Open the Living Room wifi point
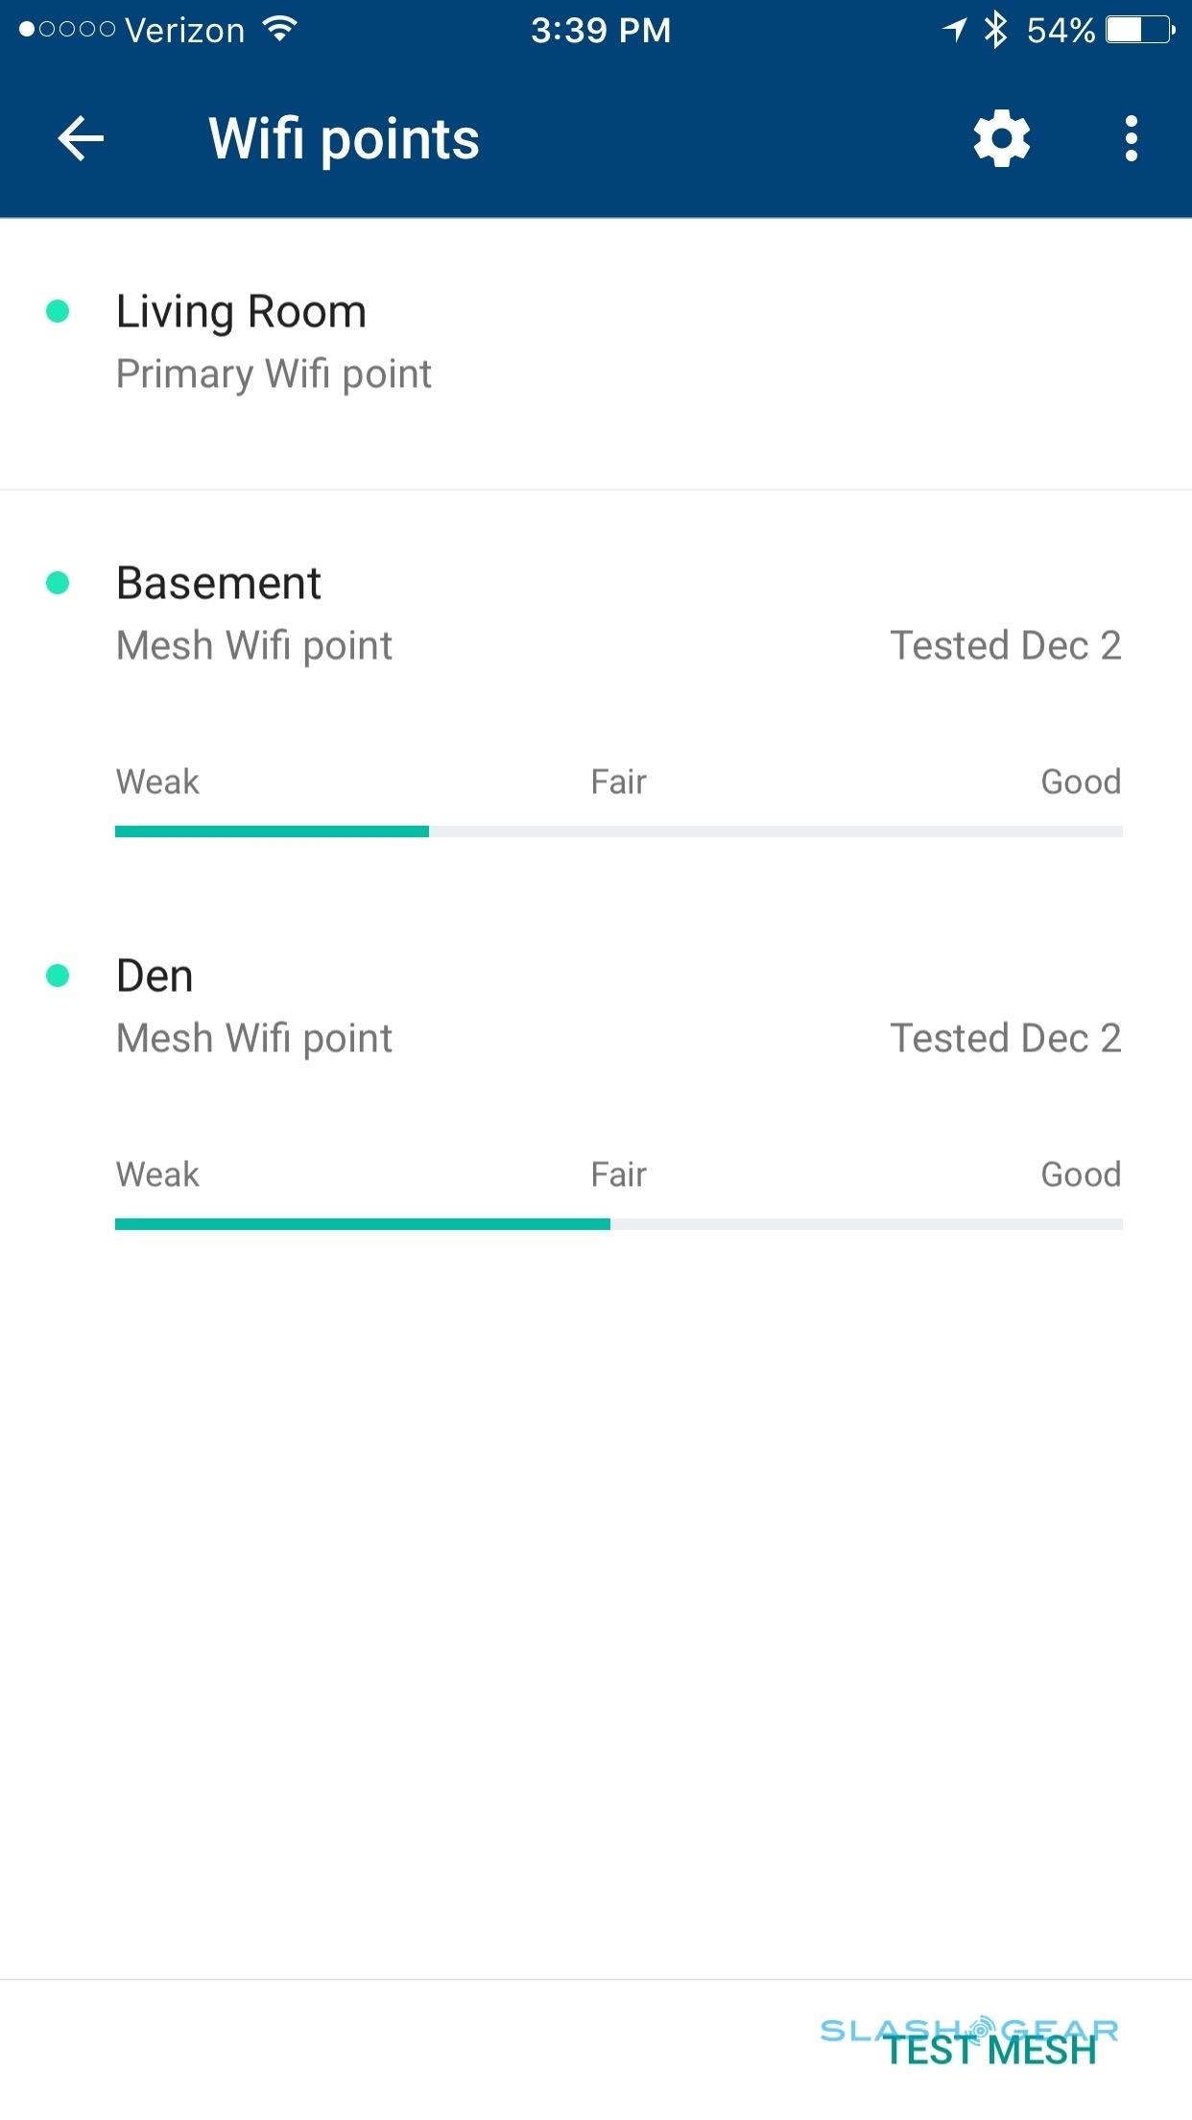This screenshot has width=1192, height=2120. (241, 312)
